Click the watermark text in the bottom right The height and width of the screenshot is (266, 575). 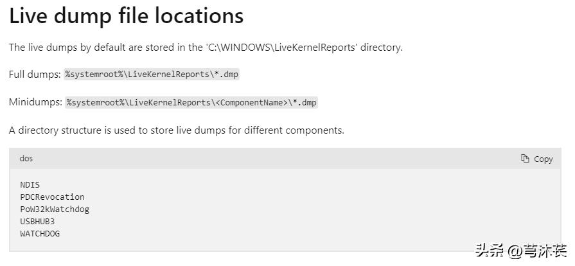click(x=520, y=250)
